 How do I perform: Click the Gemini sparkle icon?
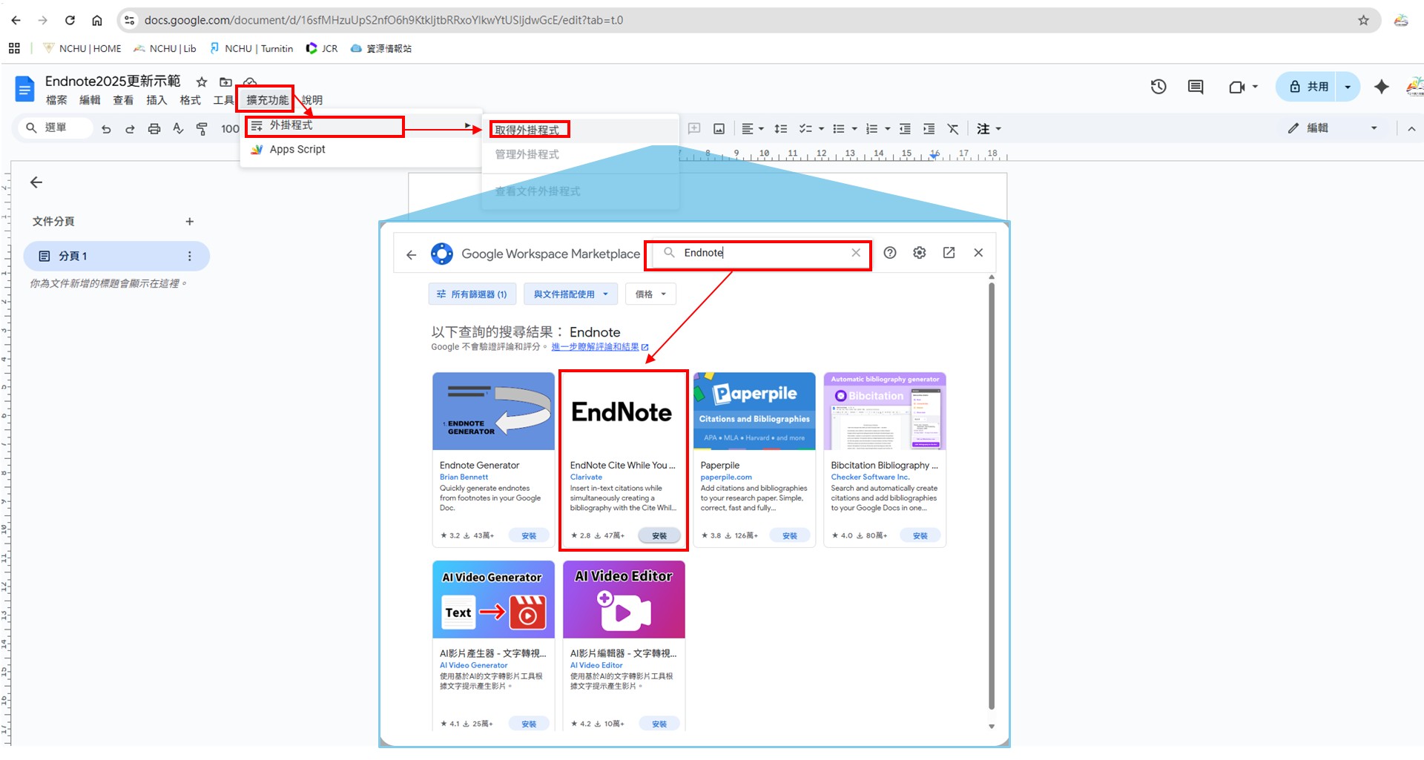click(x=1381, y=87)
